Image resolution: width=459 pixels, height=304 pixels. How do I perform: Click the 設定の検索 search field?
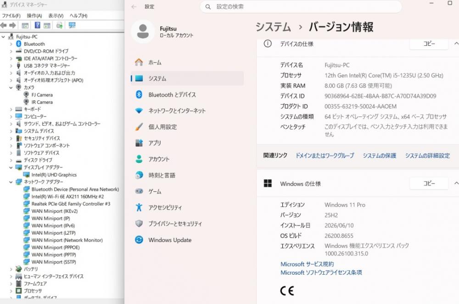pyautogui.click(x=301, y=7)
